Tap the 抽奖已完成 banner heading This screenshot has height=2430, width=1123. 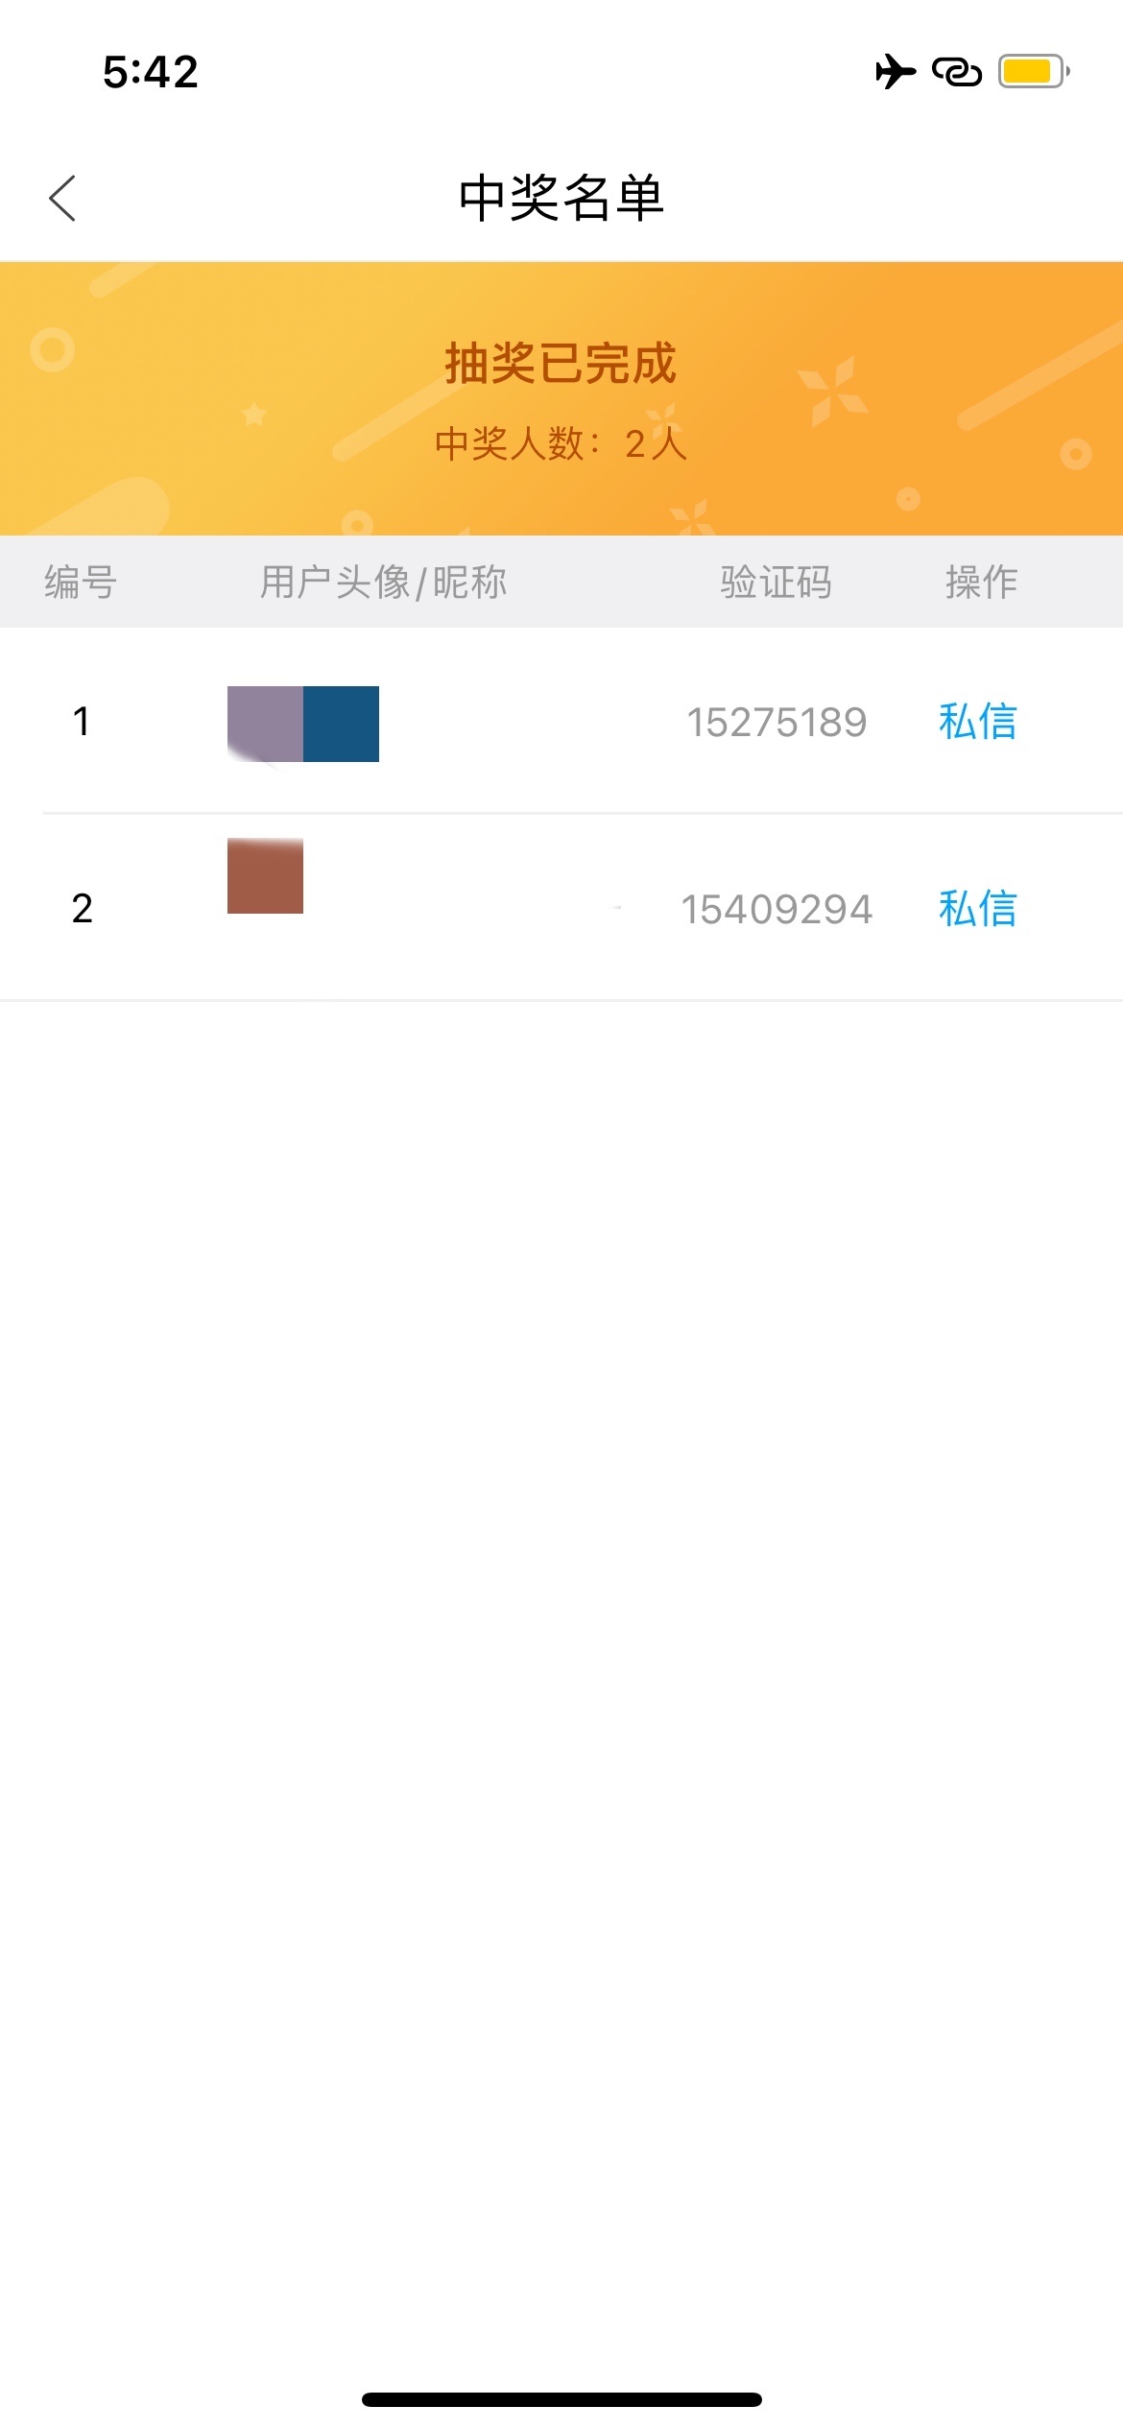click(561, 364)
